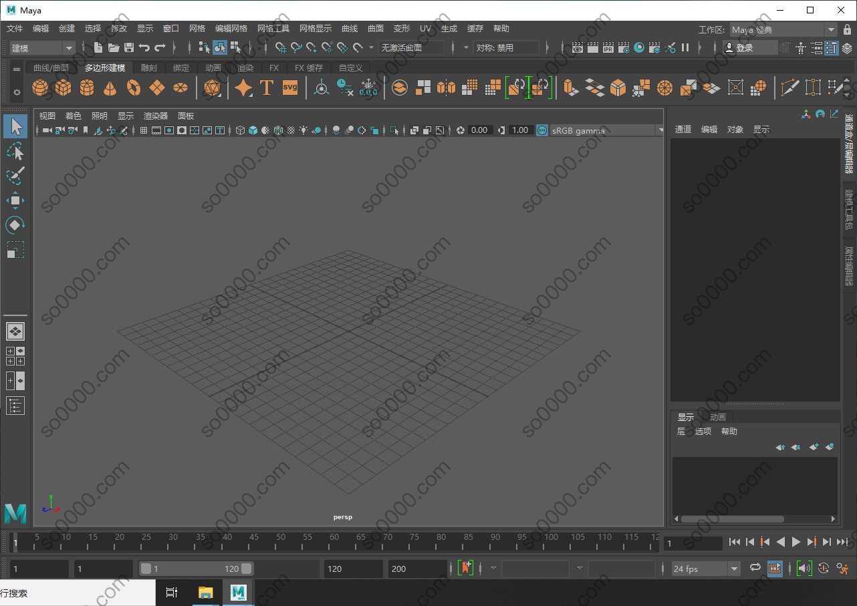Click the IPR render icon
Screen dimensions: 857x606
pos(608,47)
